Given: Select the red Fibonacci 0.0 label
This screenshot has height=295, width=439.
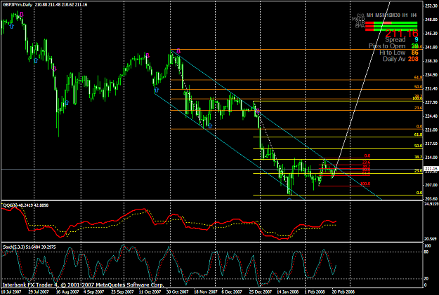Looking at the screenshot, I should [367, 156].
